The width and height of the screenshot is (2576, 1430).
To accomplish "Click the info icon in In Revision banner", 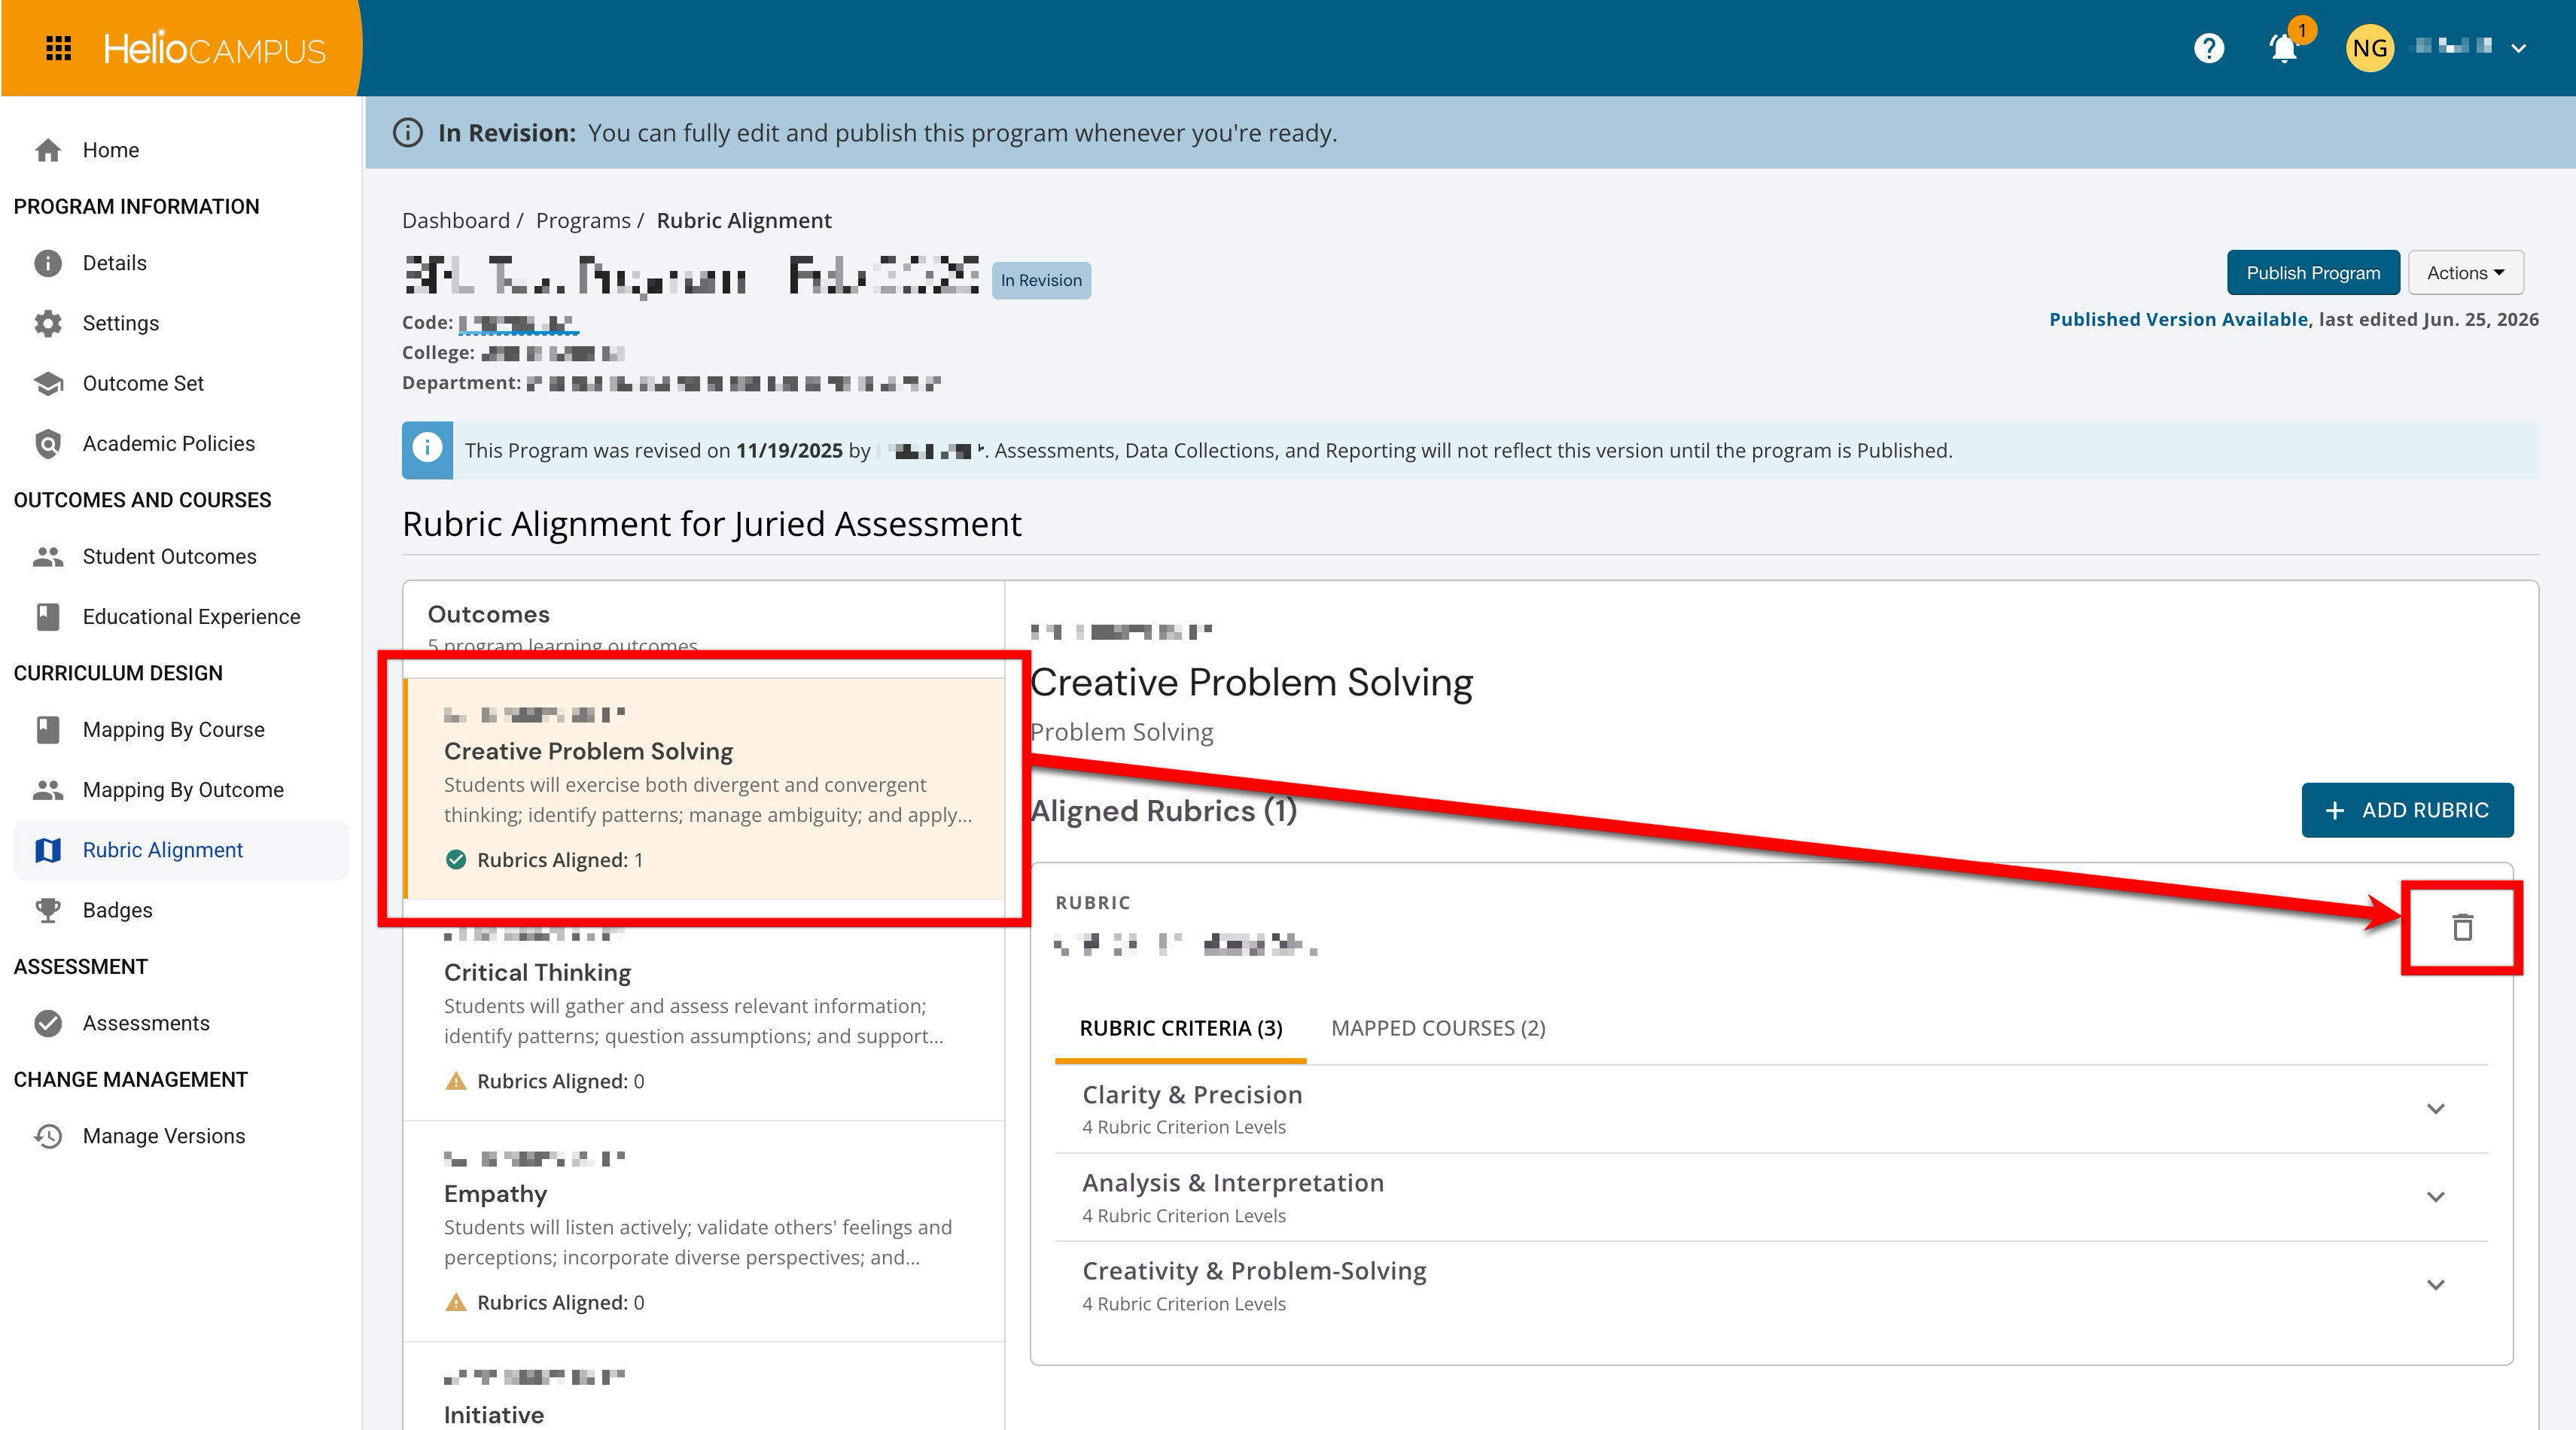I will [407, 132].
